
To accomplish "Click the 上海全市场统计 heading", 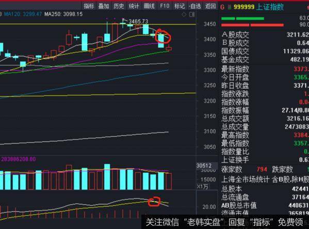I will pyautogui.click(x=245, y=179).
